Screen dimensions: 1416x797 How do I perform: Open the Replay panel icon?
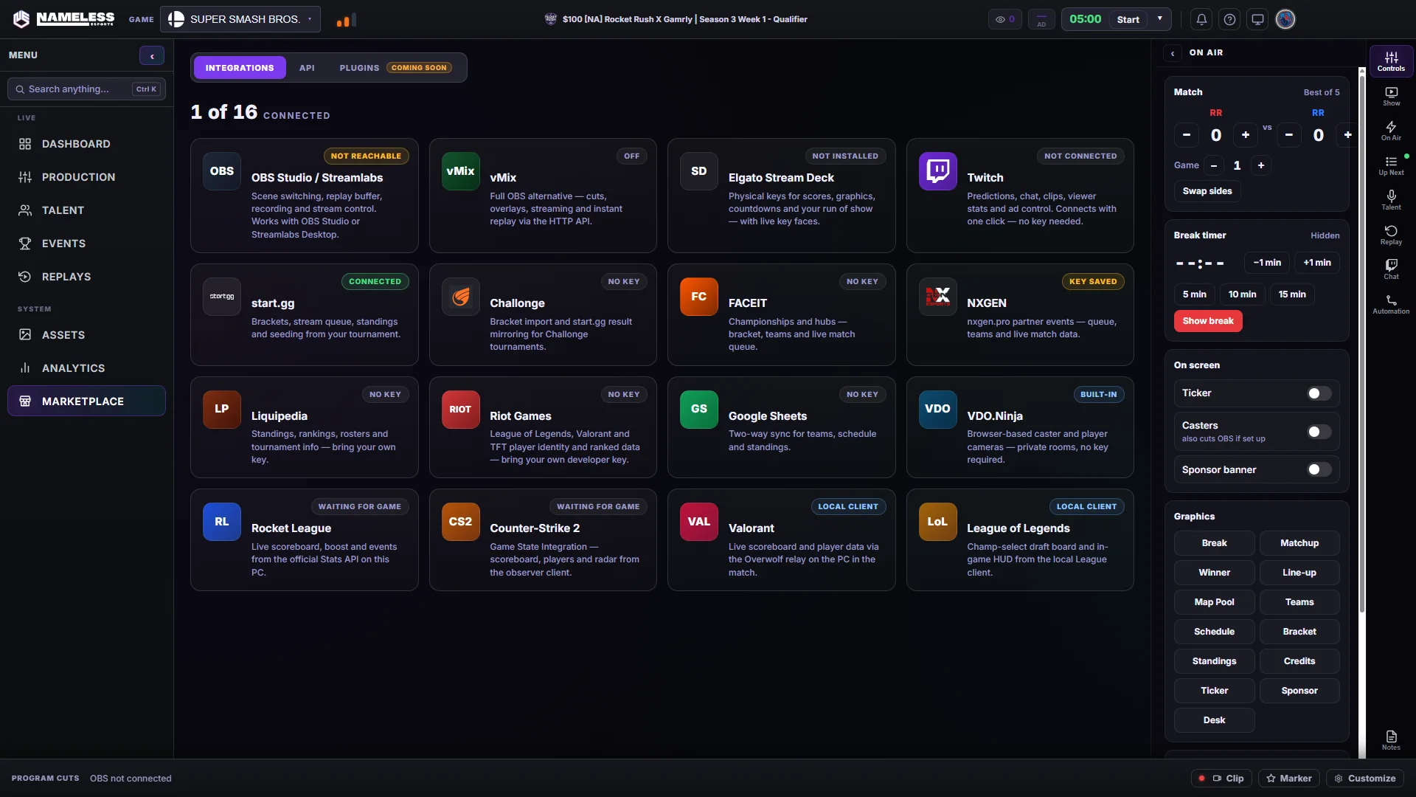1391,235
